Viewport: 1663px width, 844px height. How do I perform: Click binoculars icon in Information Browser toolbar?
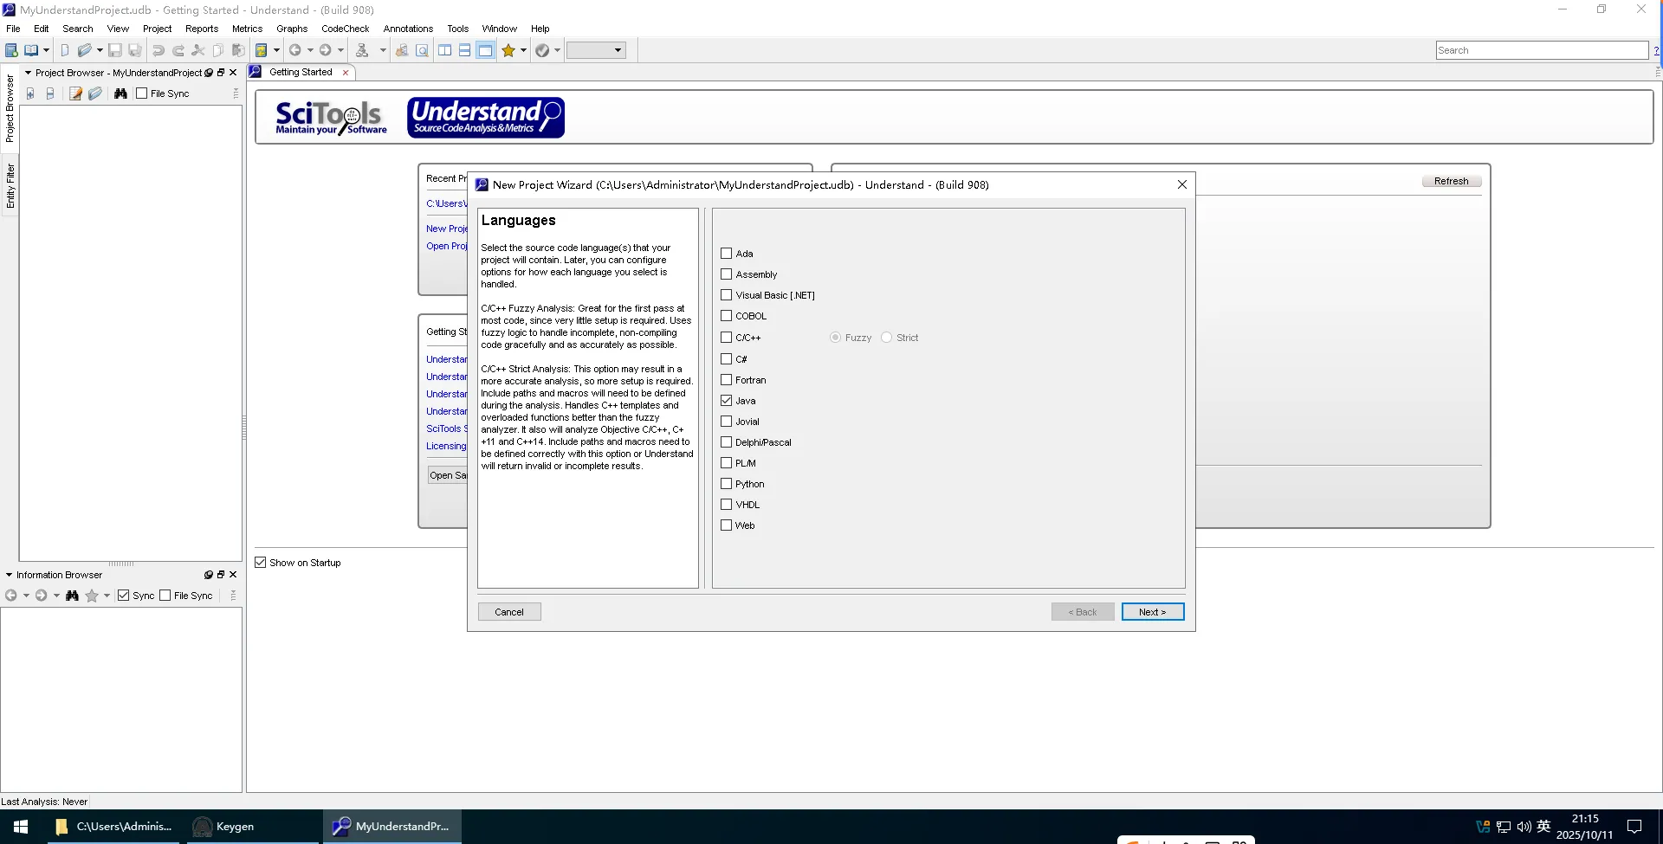click(72, 596)
